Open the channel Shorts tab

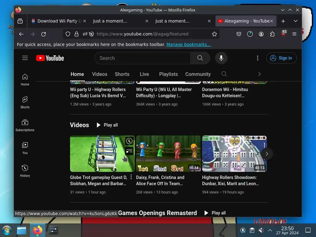tap(122, 74)
